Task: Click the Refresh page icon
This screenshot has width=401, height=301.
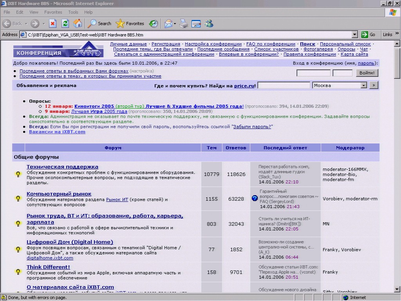Action: (65, 24)
